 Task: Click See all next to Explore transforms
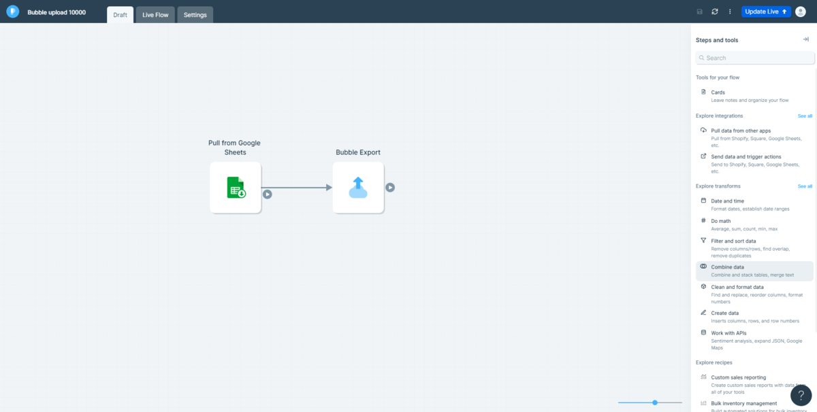coord(805,186)
